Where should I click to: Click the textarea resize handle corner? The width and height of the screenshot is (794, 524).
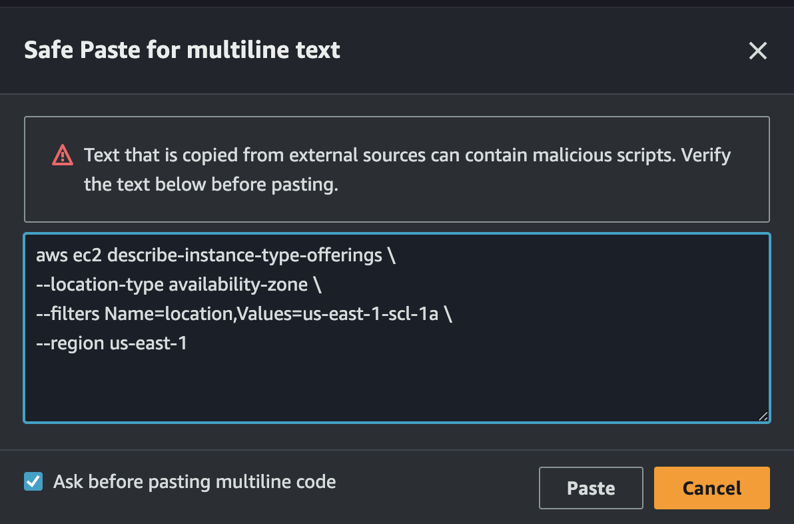763,416
